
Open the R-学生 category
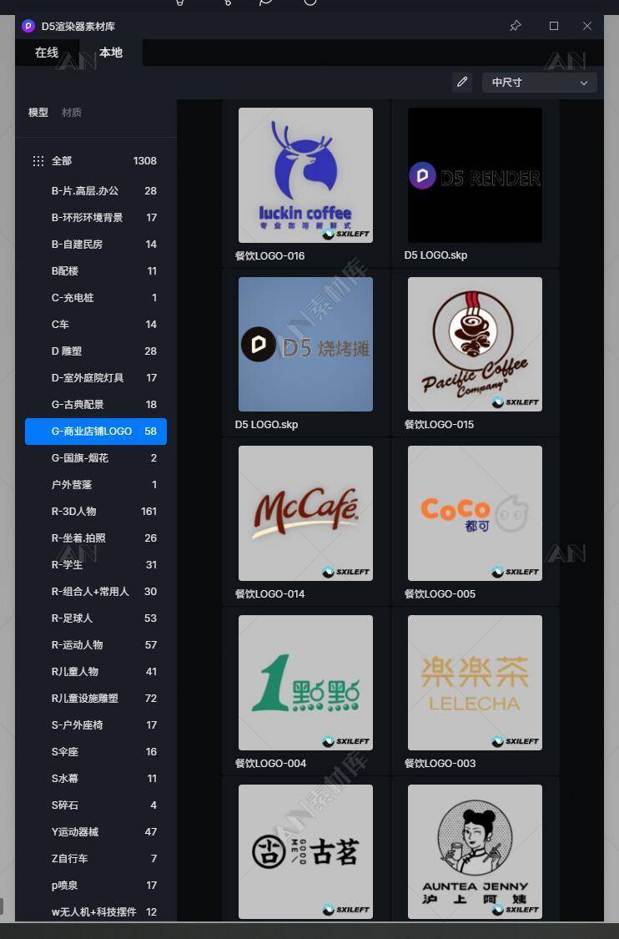[x=96, y=565]
